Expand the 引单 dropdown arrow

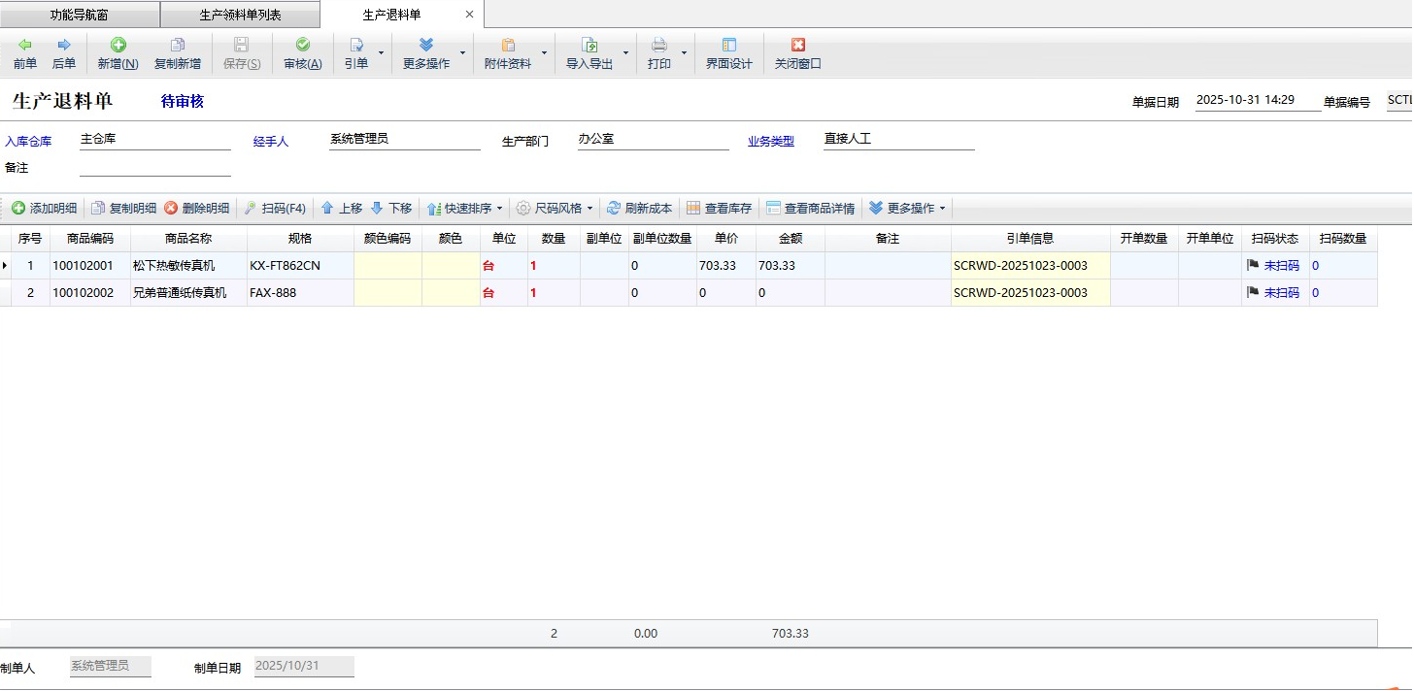381,52
